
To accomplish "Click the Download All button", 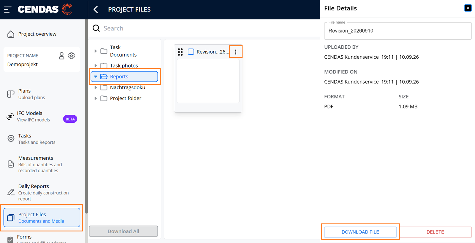I will pos(123,231).
